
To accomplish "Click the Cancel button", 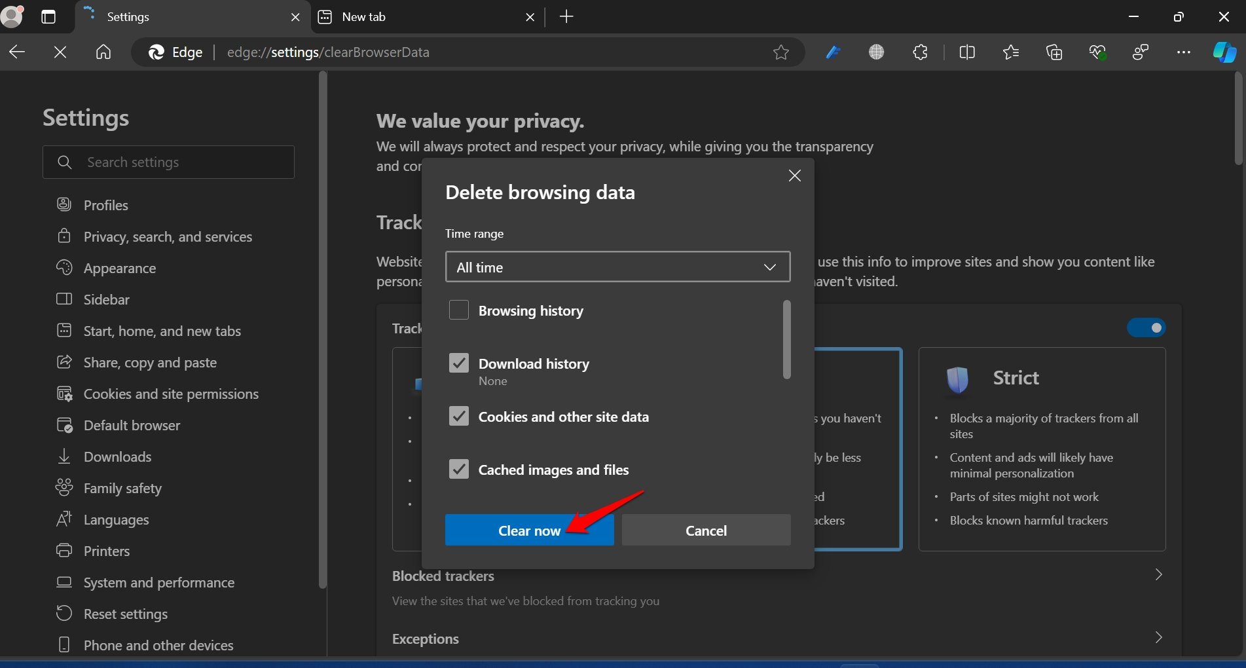I will tap(706, 530).
